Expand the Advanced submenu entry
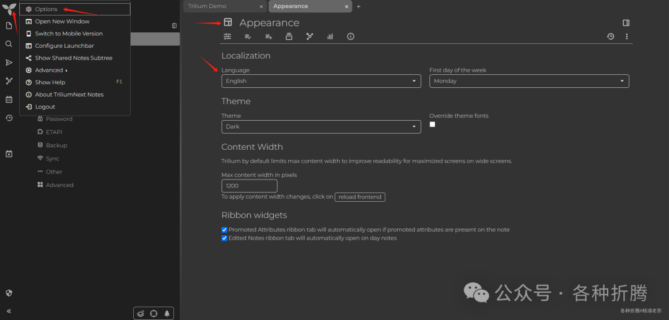669x320 pixels. 75,70
